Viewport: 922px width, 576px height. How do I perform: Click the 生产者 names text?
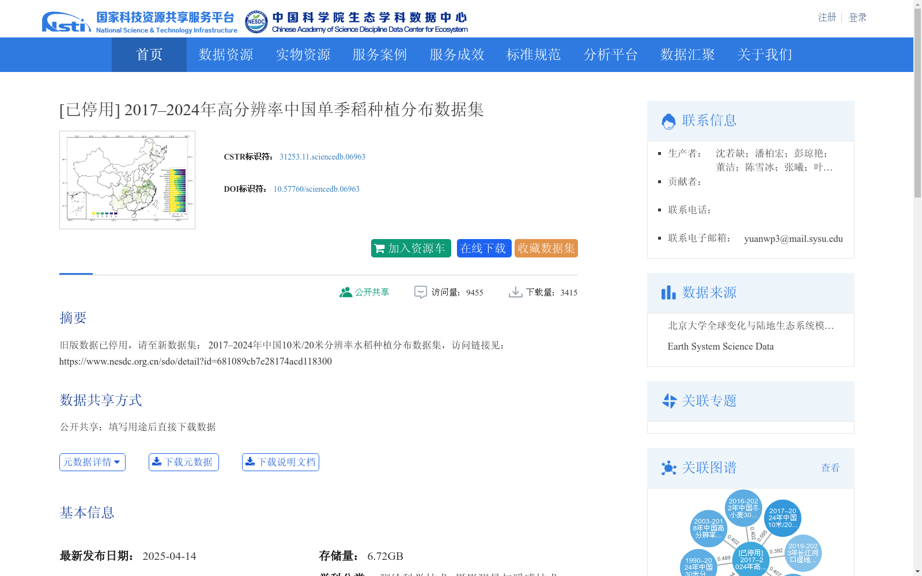click(x=774, y=160)
